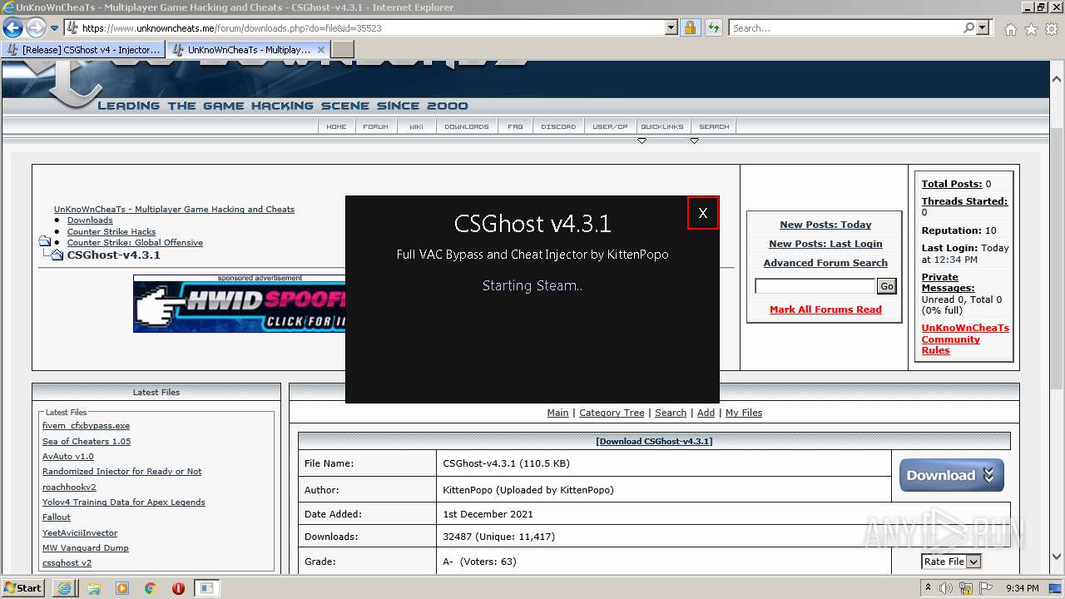Click the Counter Strike Hacks breadcrumb link
This screenshot has height=599, width=1065.
pyautogui.click(x=111, y=231)
